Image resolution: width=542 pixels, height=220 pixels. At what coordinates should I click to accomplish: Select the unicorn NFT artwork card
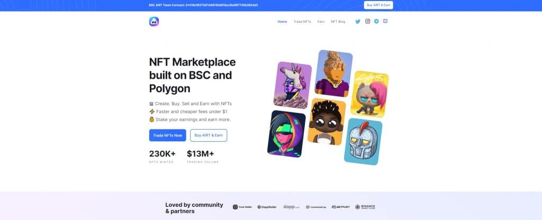click(x=292, y=85)
